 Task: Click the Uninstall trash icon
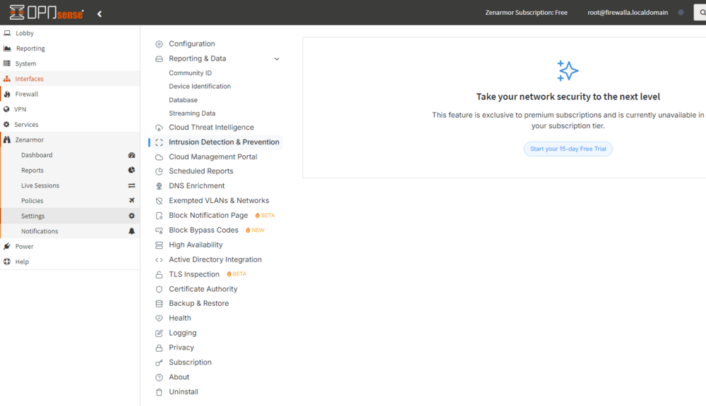click(x=159, y=393)
